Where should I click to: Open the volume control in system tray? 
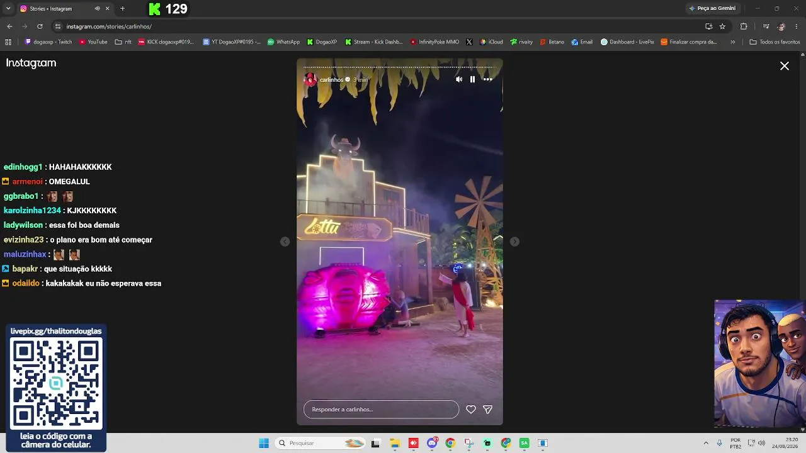[x=761, y=443]
